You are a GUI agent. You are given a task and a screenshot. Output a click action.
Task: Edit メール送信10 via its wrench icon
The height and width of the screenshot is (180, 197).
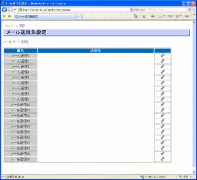click(163, 105)
